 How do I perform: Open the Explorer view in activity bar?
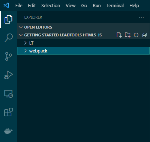(9, 19)
